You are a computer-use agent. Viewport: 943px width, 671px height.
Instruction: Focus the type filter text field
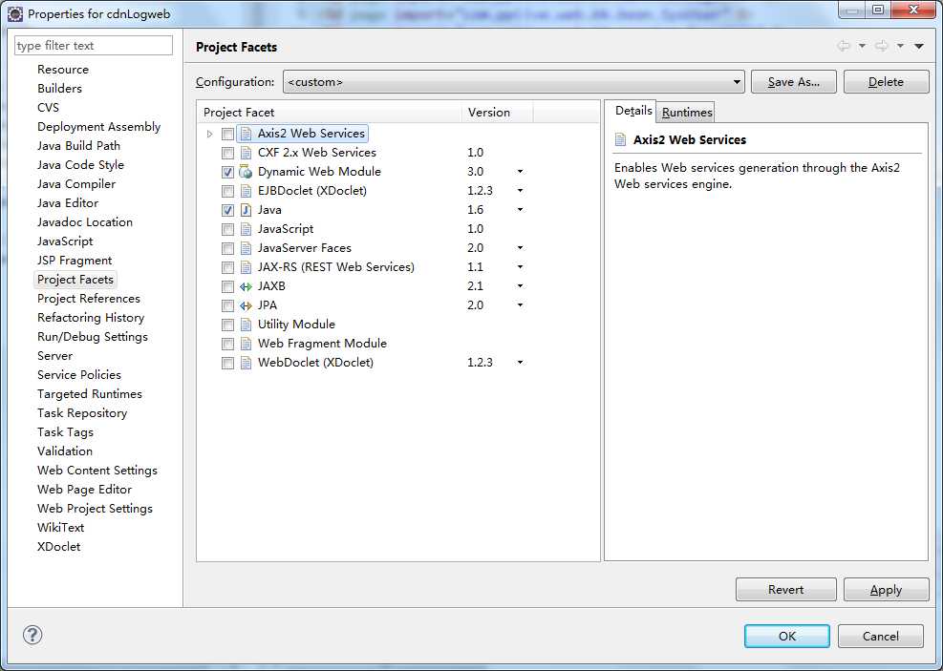coord(94,46)
